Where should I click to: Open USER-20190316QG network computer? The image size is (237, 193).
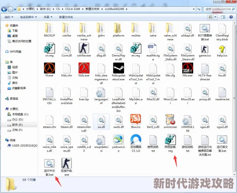tap(22, 146)
